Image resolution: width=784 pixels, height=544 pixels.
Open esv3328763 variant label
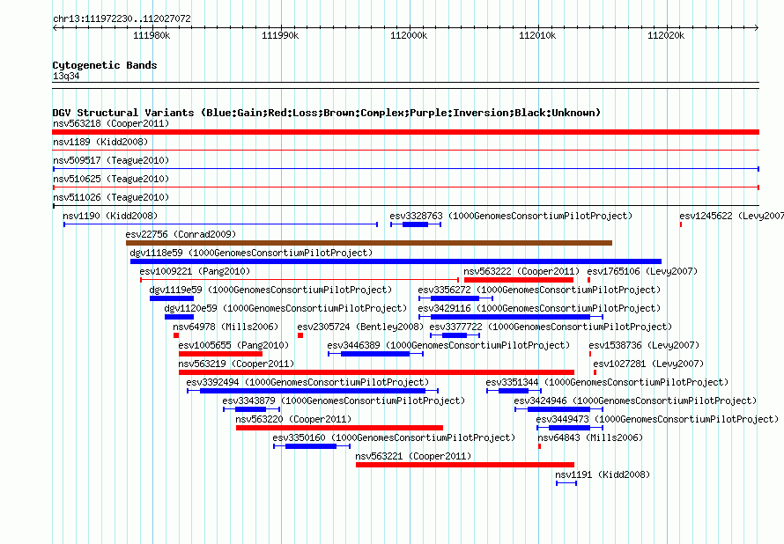point(511,216)
